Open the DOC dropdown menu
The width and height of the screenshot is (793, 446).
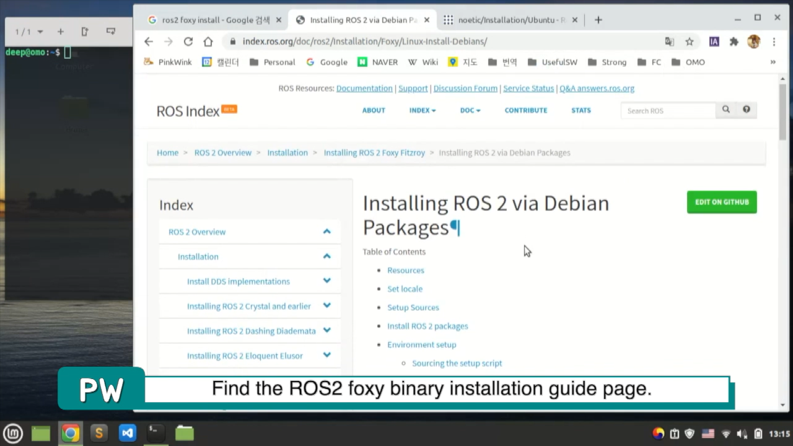click(470, 110)
